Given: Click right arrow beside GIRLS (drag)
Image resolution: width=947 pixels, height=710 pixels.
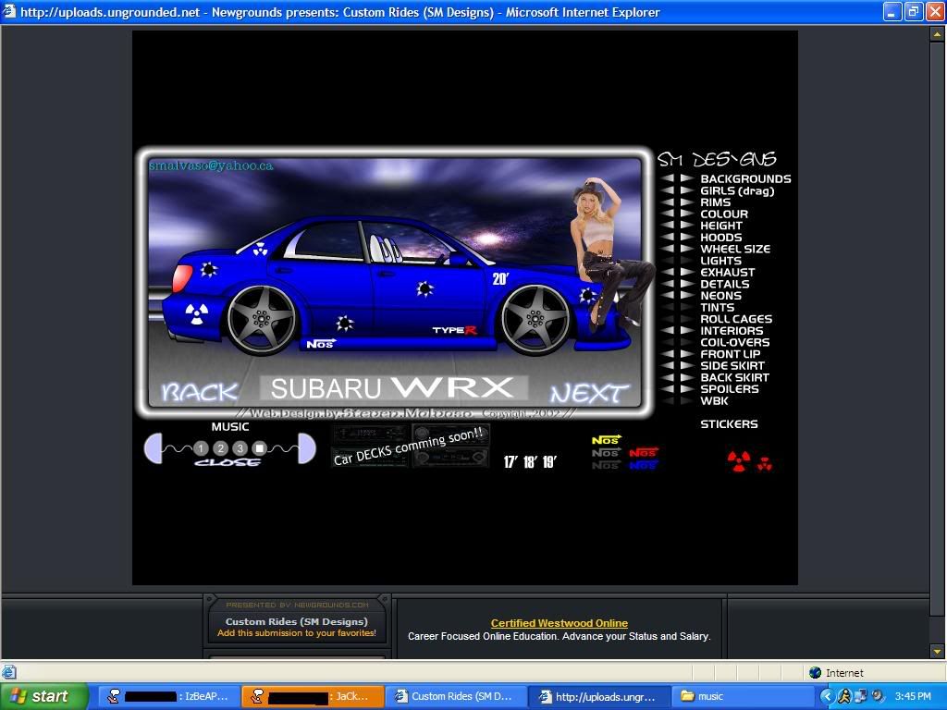Looking at the screenshot, I should pyautogui.click(x=687, y=190).
